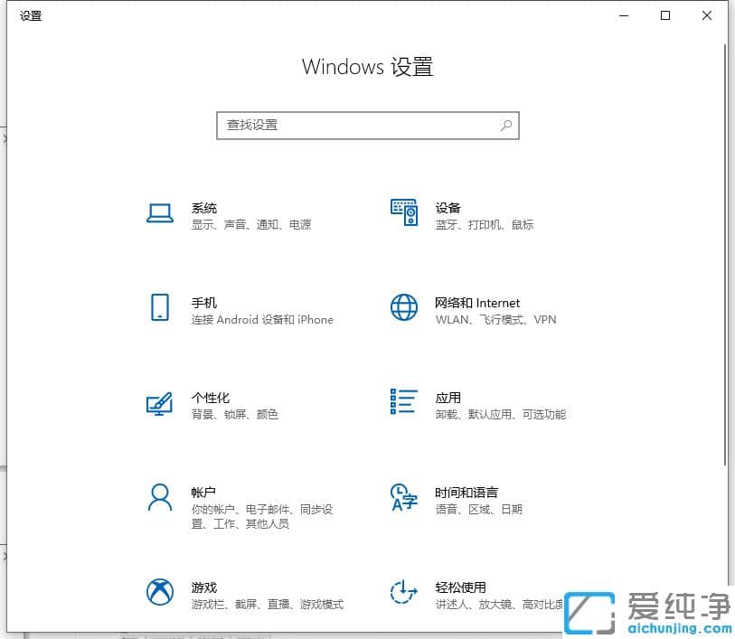The width and height of the screenshot is (735, 639).
Task: Click the search magnifier icon
Action: [506, 125]
